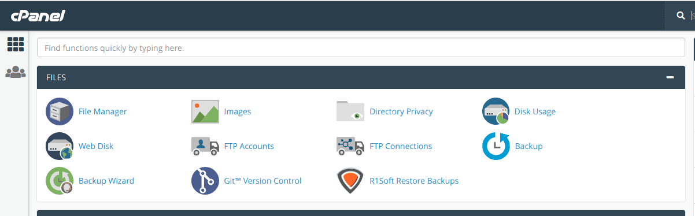
Task: Open R1Soft Restore Backups shield icon
Action: tap(350, 181)
